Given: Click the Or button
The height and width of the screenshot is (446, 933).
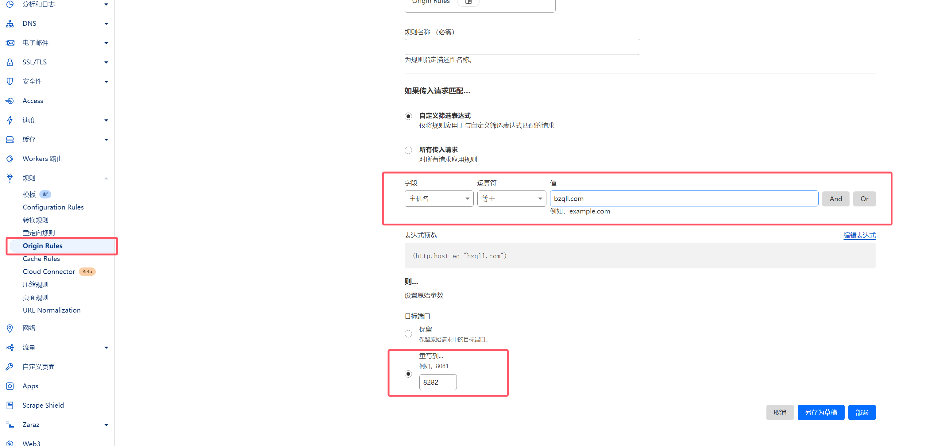Looking at the screenshot, I should click(864, 199).
